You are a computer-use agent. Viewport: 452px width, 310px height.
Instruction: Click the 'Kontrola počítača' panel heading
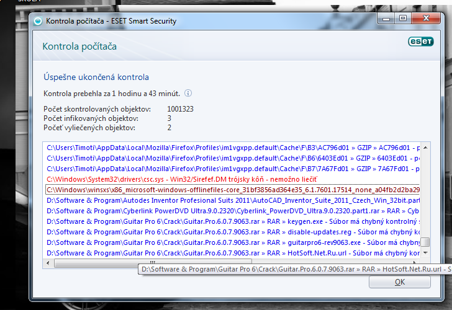[x=79, y=46]
